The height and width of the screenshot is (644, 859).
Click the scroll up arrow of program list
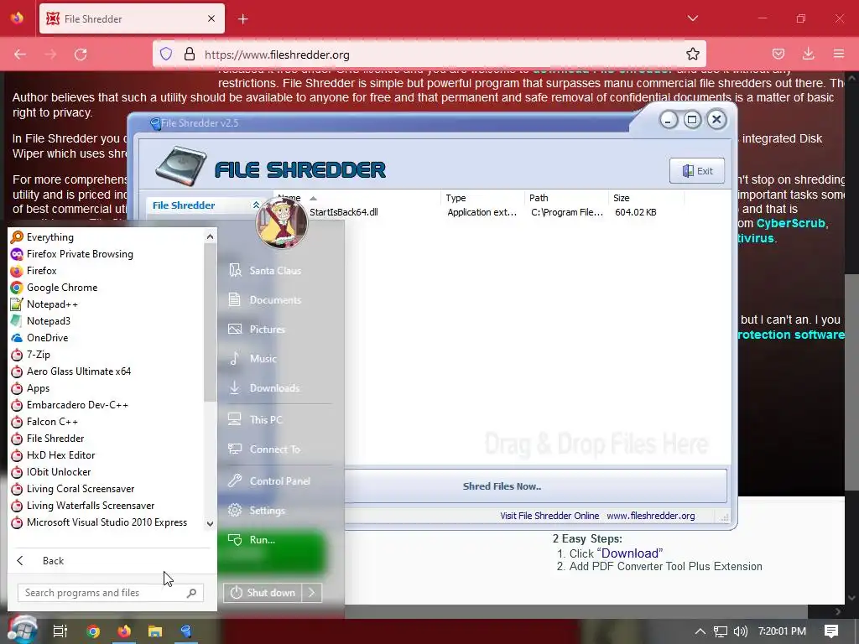point(210,236)
